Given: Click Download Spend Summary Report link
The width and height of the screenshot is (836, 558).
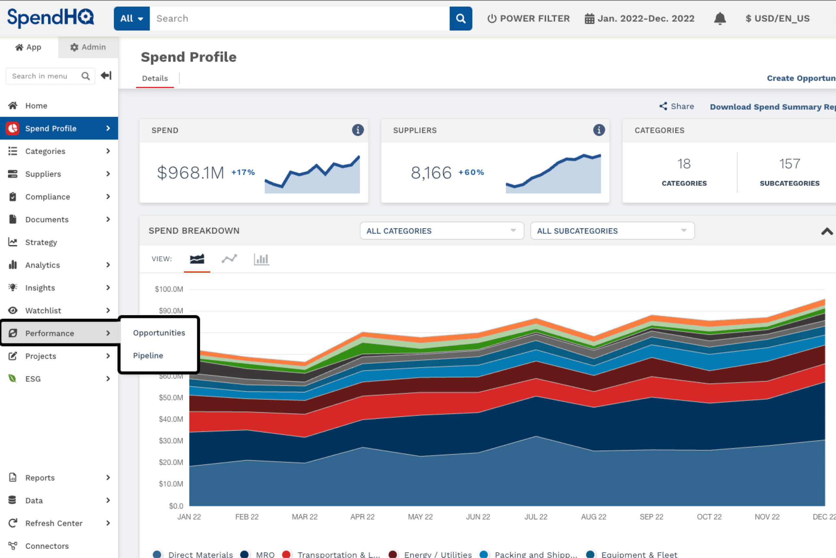Looking at the screenshot, I should (772, 107).
